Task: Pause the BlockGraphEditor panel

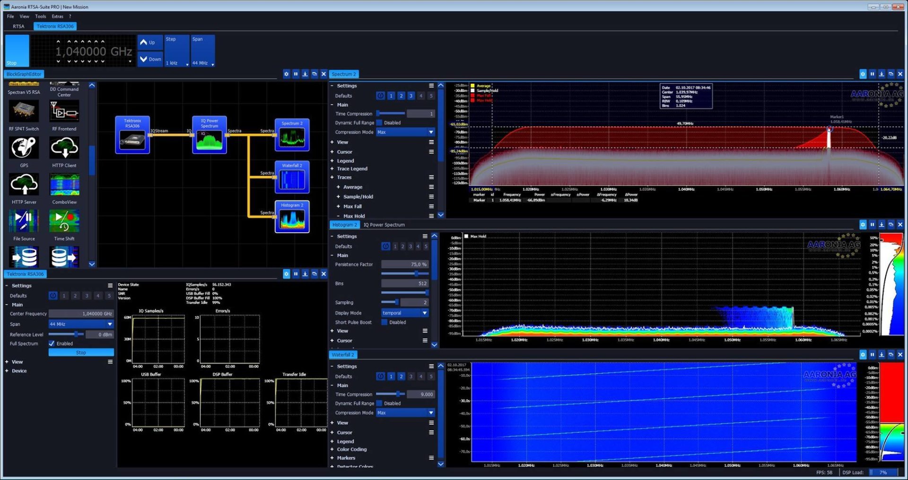Action: click(x=296, y=74)
